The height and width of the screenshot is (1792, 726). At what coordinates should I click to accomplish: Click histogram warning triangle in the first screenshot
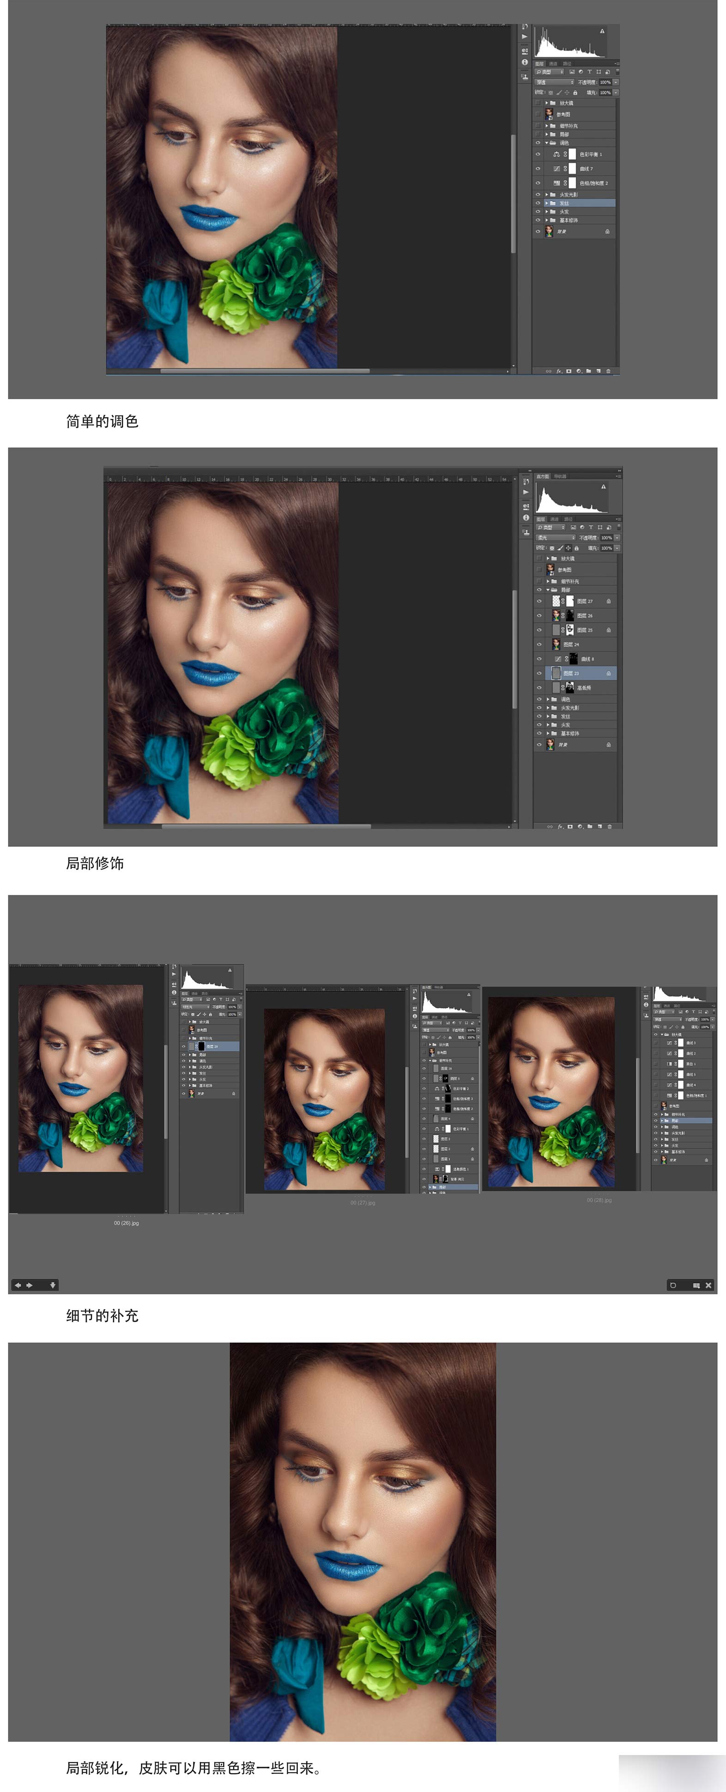pos(602,31)
